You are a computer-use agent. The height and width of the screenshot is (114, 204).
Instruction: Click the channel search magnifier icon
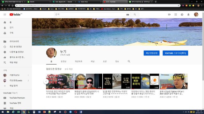click(129, 61)
